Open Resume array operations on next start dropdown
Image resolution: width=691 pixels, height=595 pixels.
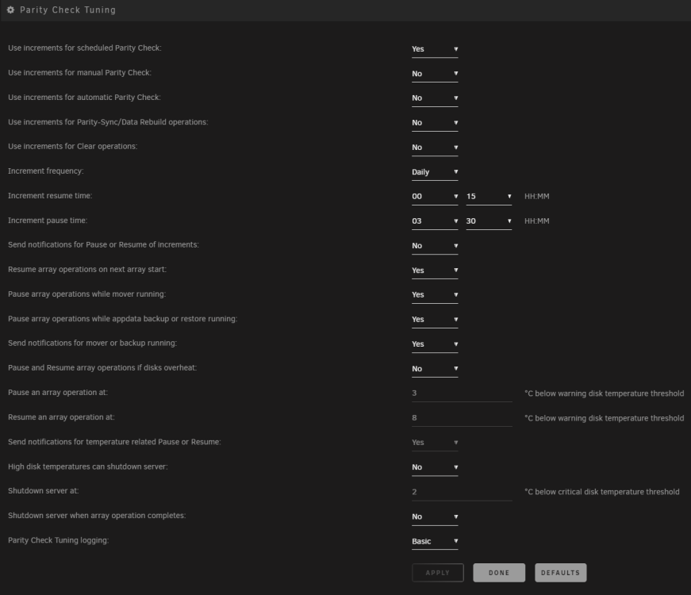pyautogui.click(x=435, y=271)
